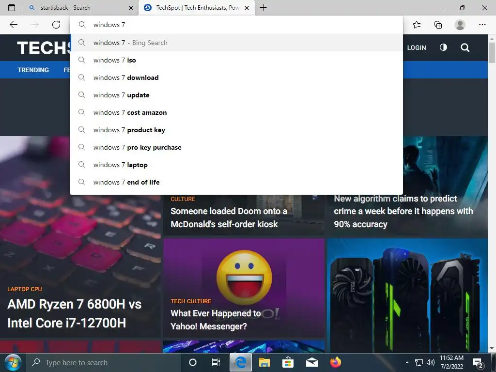Open the Action Center notifications icon
Image resolution: width=496 pixels, height=372 pixels.
[478, 363]
